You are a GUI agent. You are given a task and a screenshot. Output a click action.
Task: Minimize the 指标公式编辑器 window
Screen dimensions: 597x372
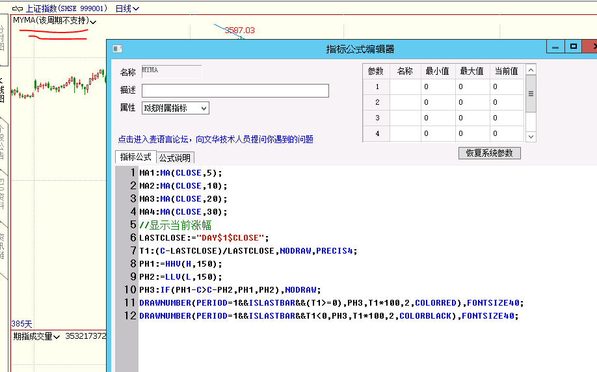[555, 47]
